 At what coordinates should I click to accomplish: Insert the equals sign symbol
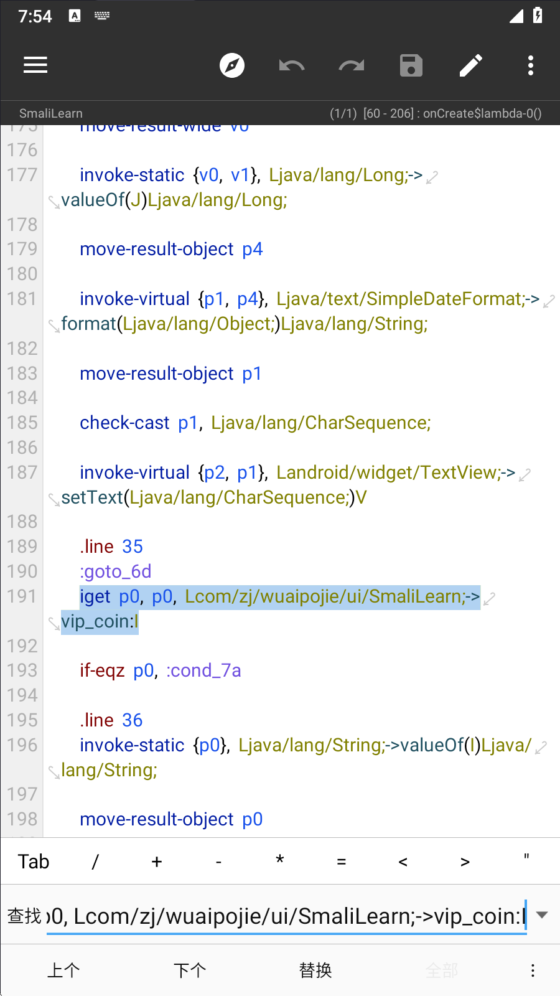coord(341,862)
